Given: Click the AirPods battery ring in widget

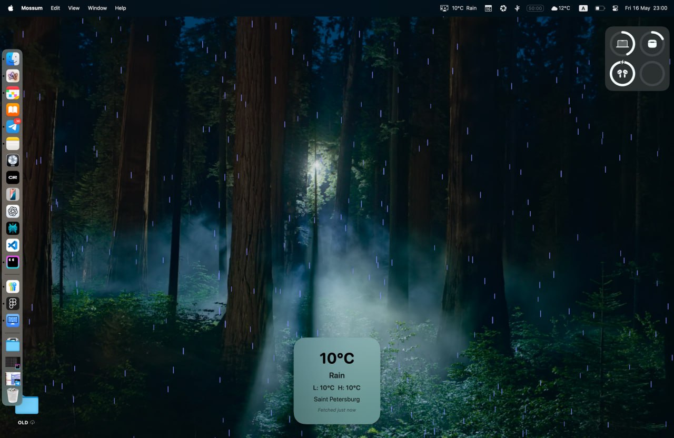Looking at the screenshot, I should [622, 74].
